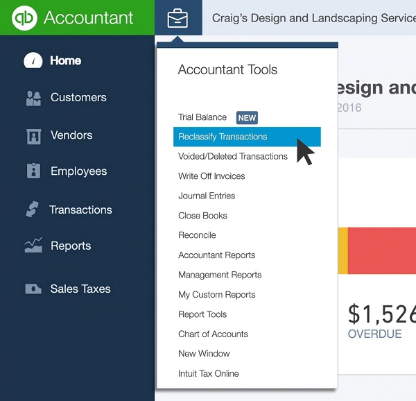Open Chart of Accounts
This screenshot has width=416, height=401.
click(x=213, y=334)
